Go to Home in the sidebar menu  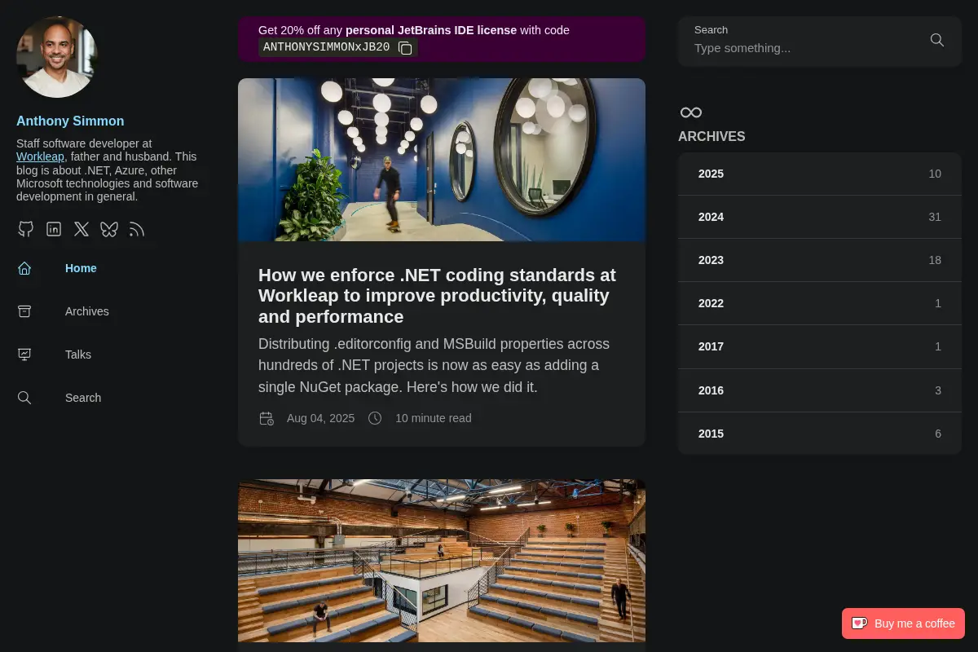click(81, 268)
